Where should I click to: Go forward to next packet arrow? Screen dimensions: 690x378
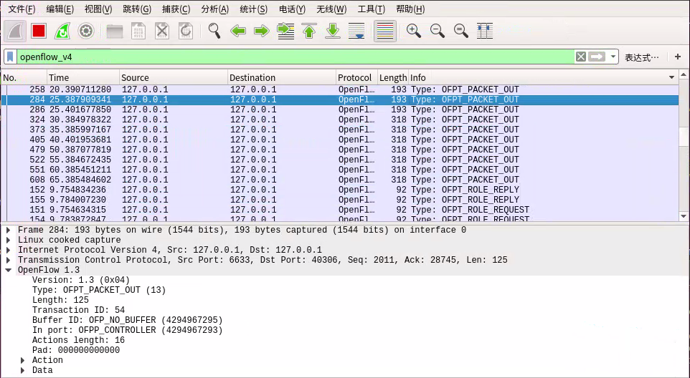(262, 31)
